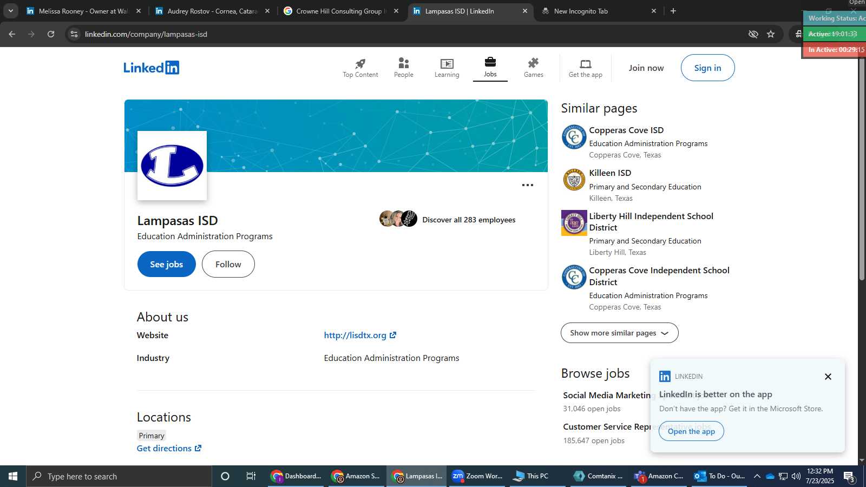Screen dimensions: 866x487
Task: Click the Social Media Marketing jobs link
Action: 607,395
